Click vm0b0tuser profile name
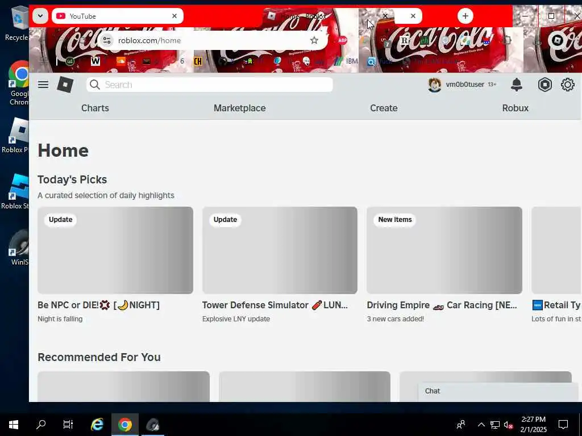The image size is (582, 436). 465,85
